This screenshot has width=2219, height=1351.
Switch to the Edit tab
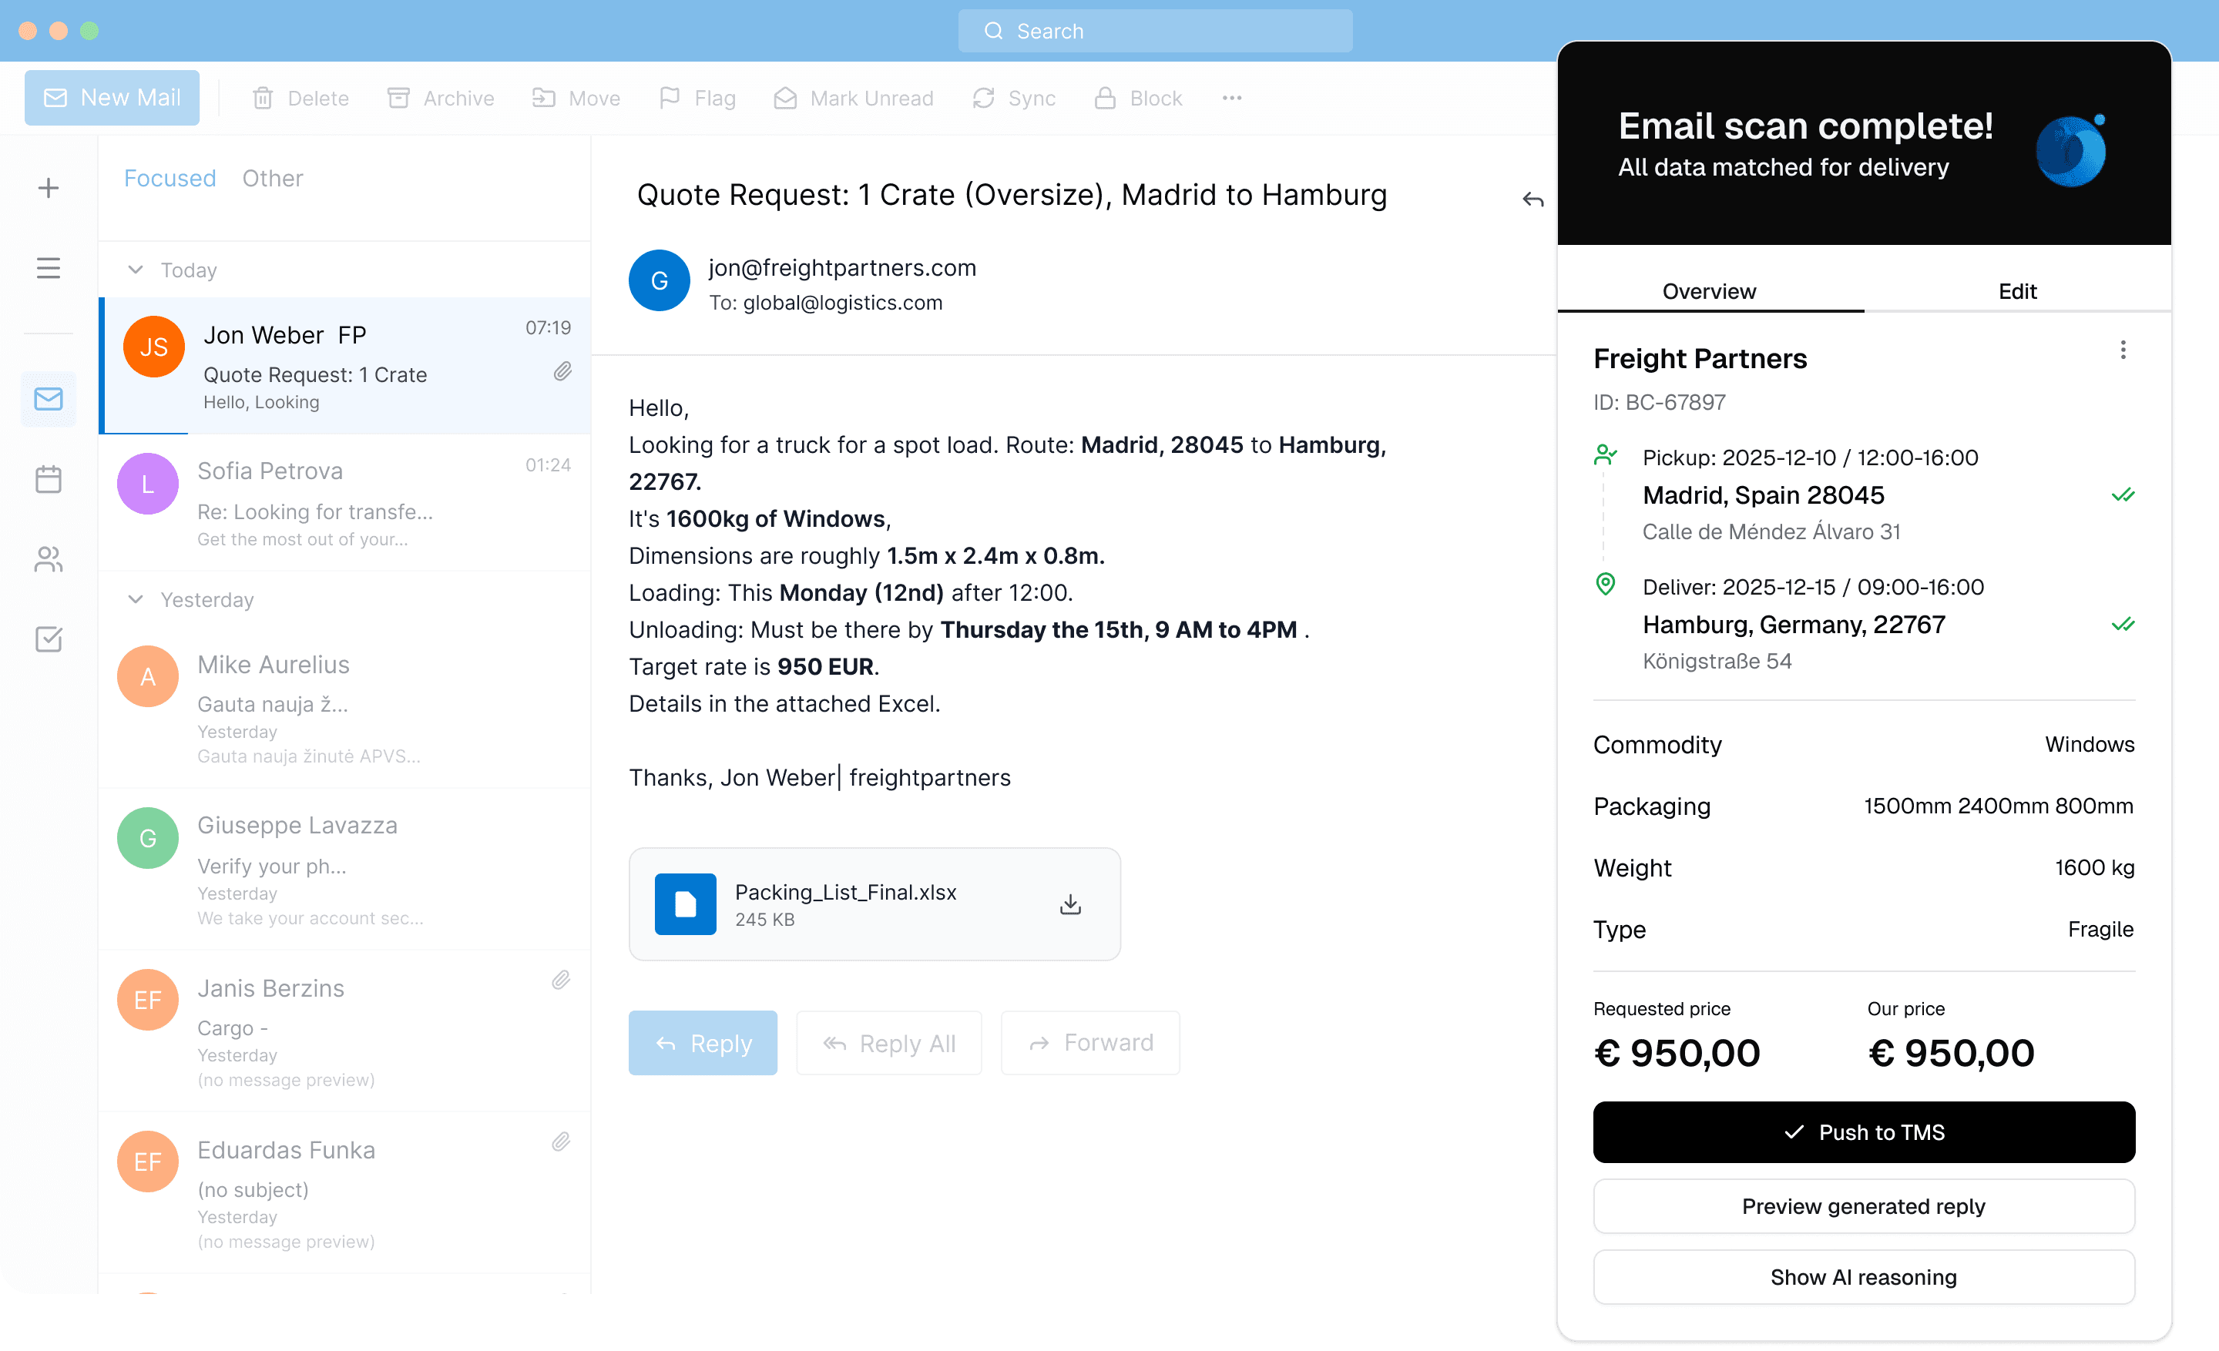click(x=2016, y=290)
